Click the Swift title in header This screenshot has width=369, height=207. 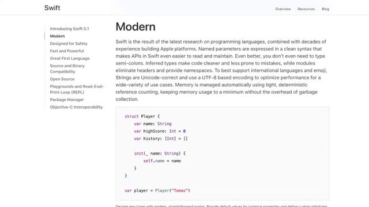pos(52,7)
